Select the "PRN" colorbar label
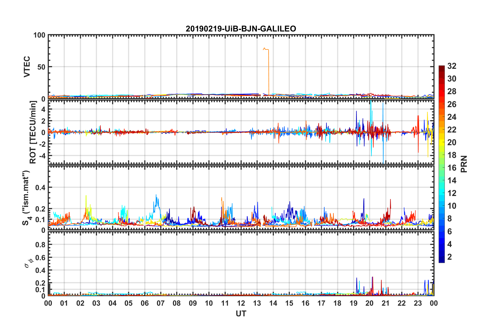482x328 pixels. pyautogui.click(x=464, y=164)
